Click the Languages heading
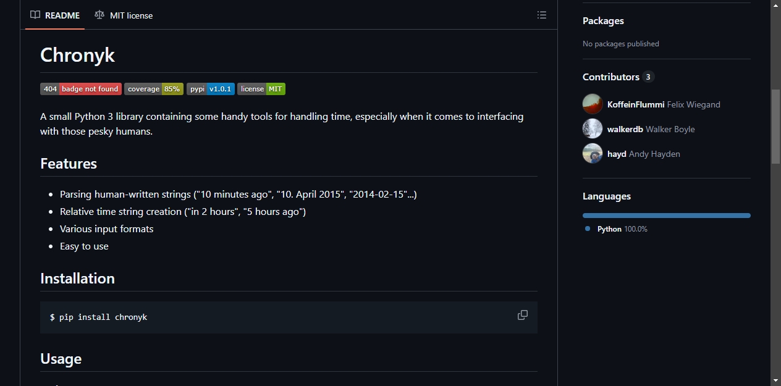Viewport: 781px width, 386px height. tap(607, 196)
